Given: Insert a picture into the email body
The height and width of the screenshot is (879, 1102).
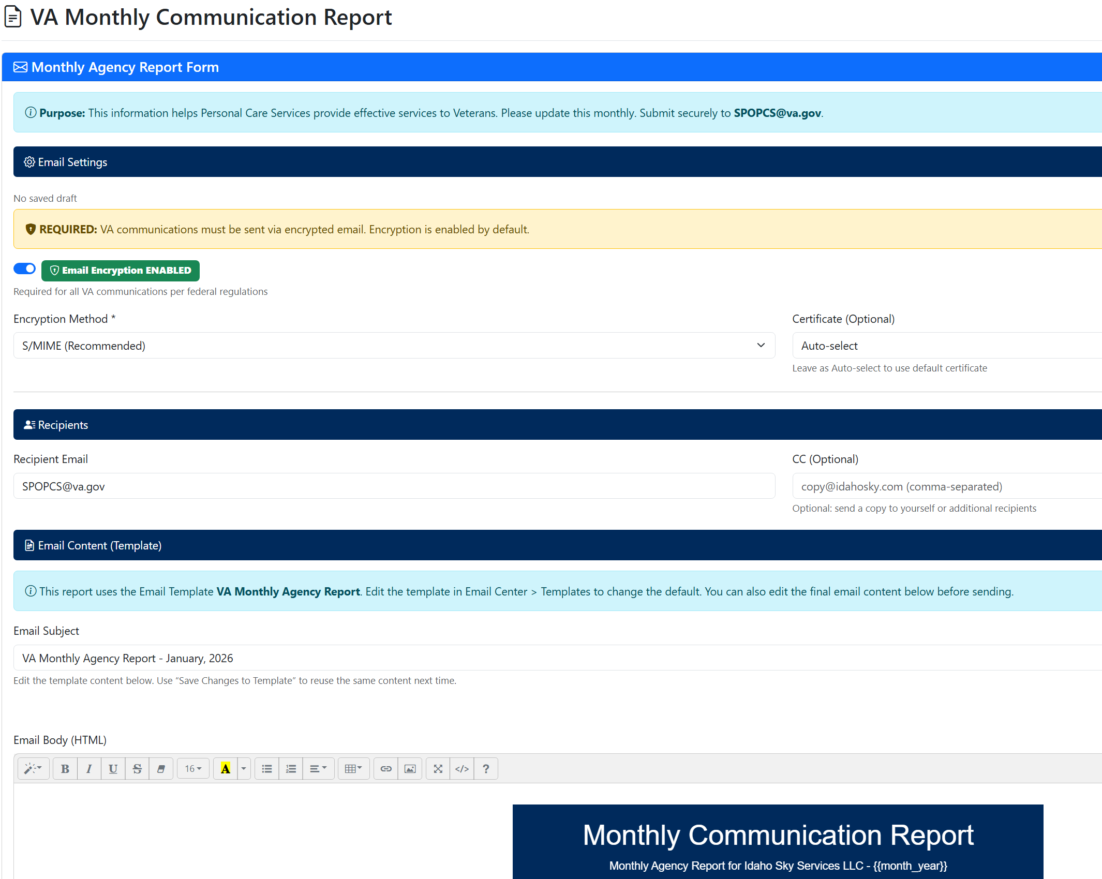Looking at the screenshot, I should tap(409, 768).
